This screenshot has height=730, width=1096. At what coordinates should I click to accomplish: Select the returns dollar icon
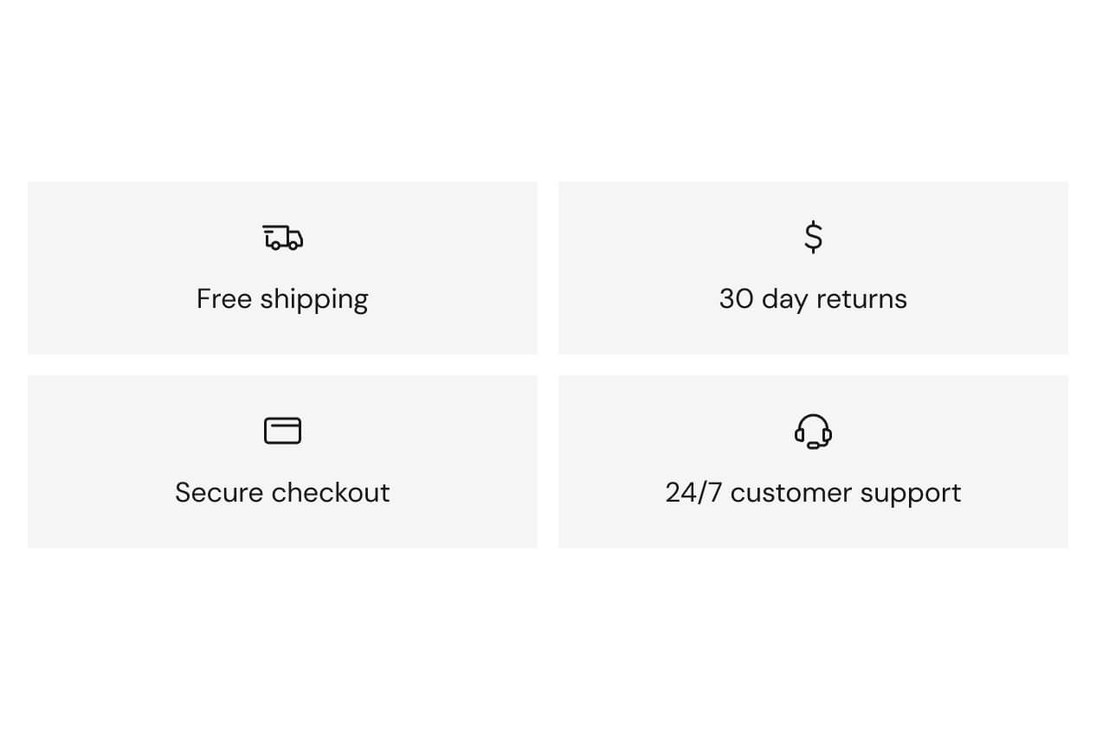813,236
